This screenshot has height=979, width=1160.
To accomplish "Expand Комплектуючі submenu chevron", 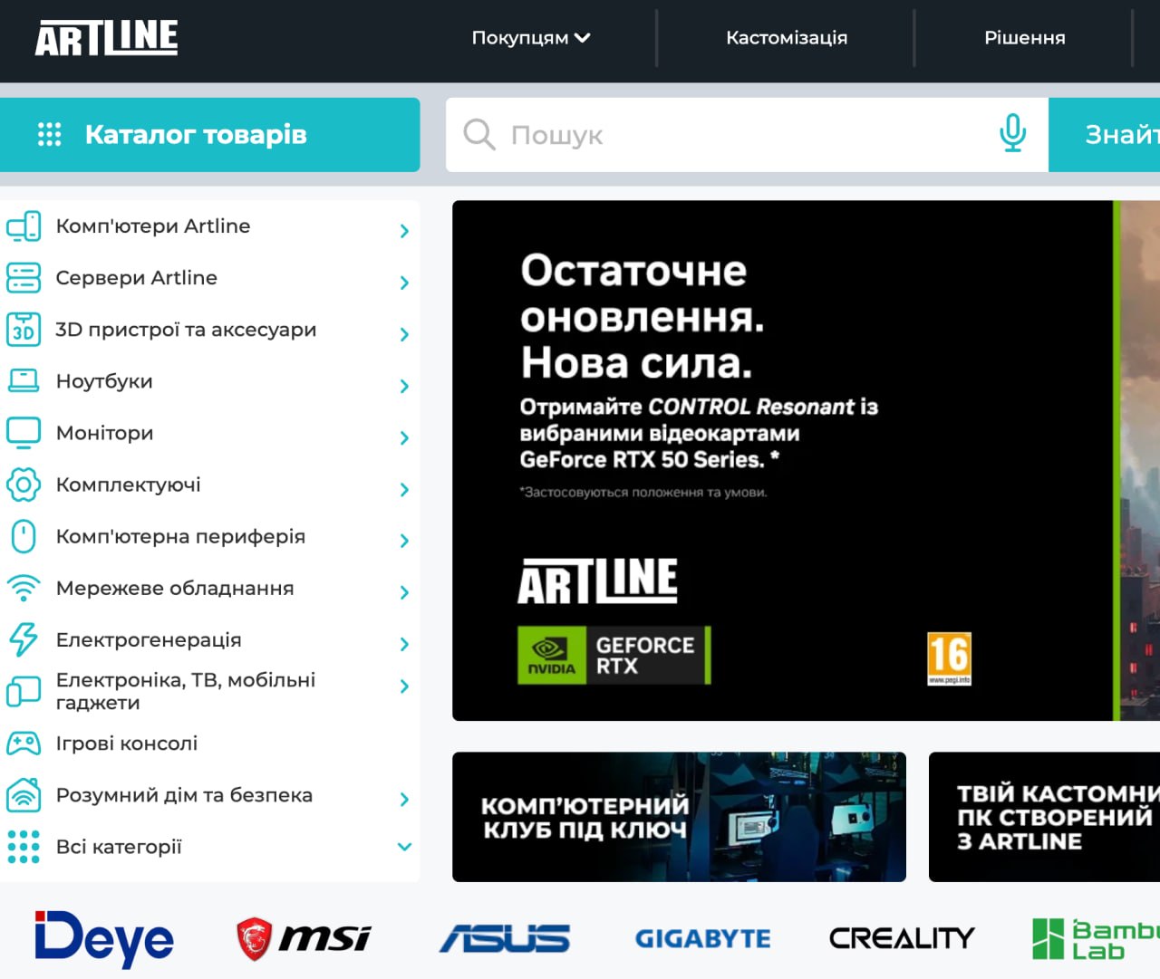I will 405,489.
